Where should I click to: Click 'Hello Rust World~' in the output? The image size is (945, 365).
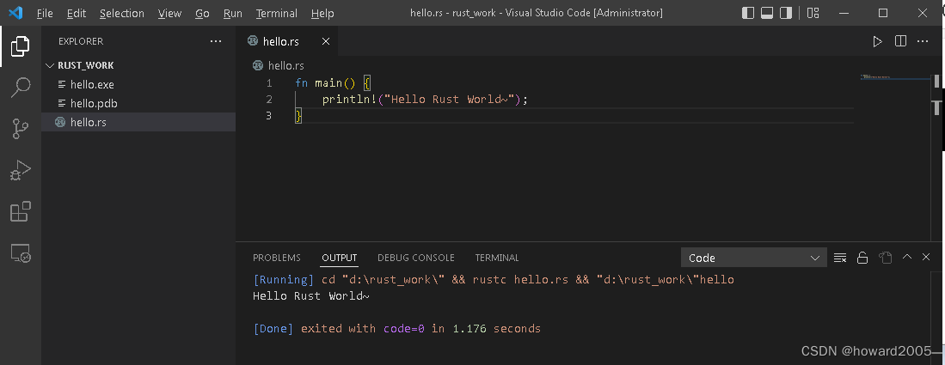pyautogui.click(x=311, y=295)
